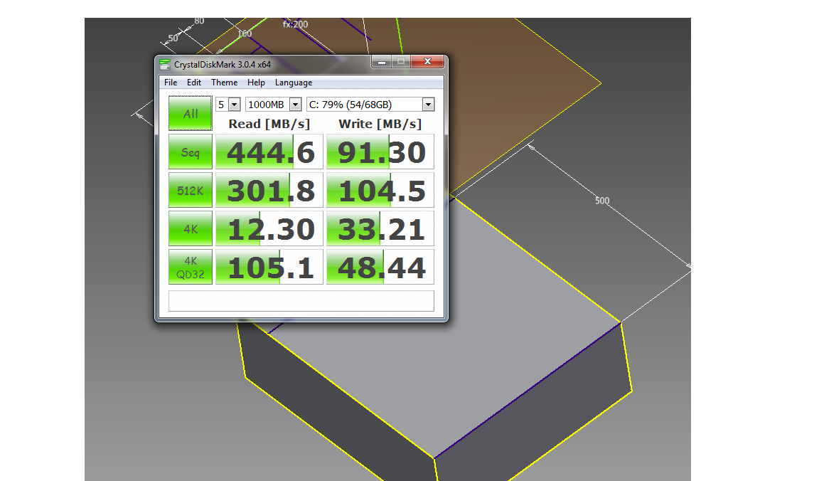
Task: Open the File menu
Action: pos(171,83)
